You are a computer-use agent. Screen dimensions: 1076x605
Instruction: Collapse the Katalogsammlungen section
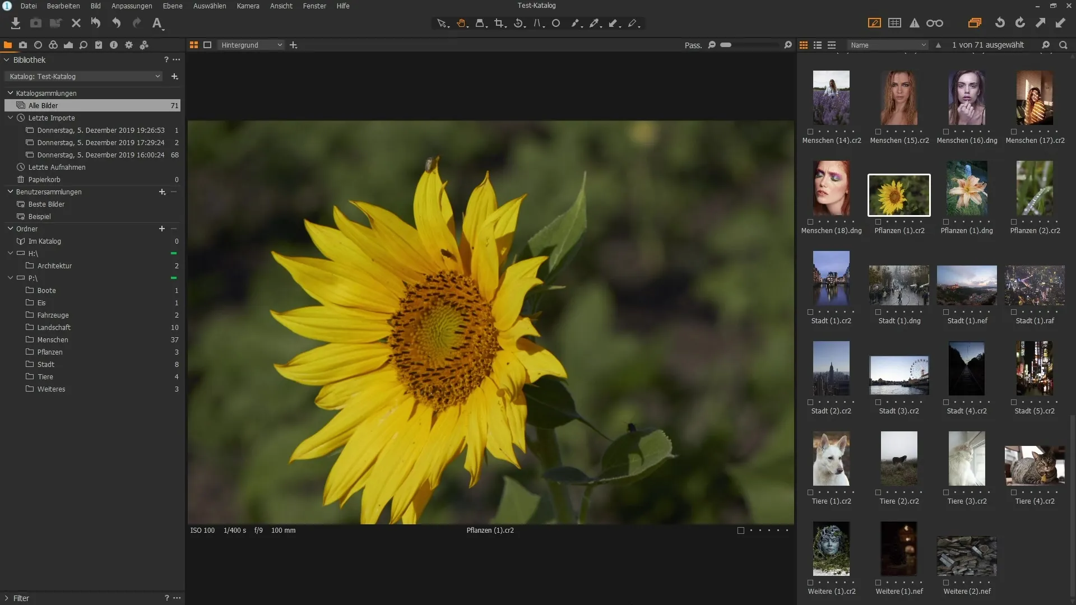pos(10,93)
